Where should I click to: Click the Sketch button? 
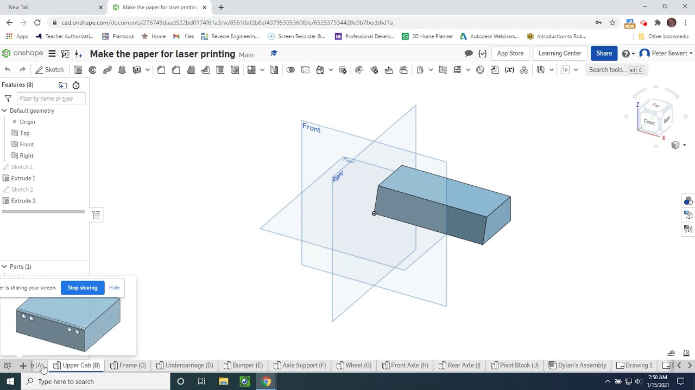click(x=49, y=70)
